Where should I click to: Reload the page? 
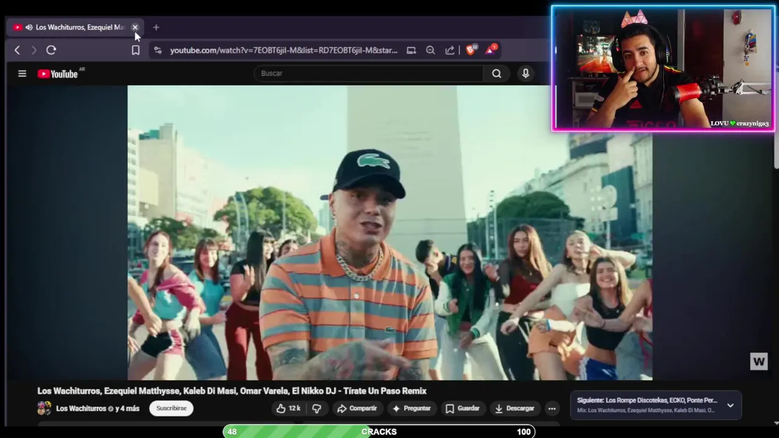coord(51,50)
